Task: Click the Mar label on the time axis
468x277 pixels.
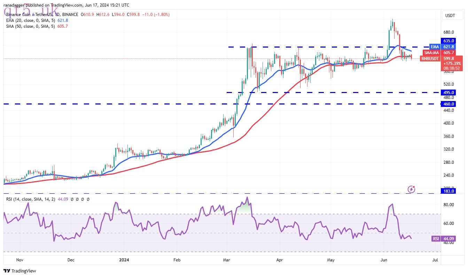Action: coord(227,259)
